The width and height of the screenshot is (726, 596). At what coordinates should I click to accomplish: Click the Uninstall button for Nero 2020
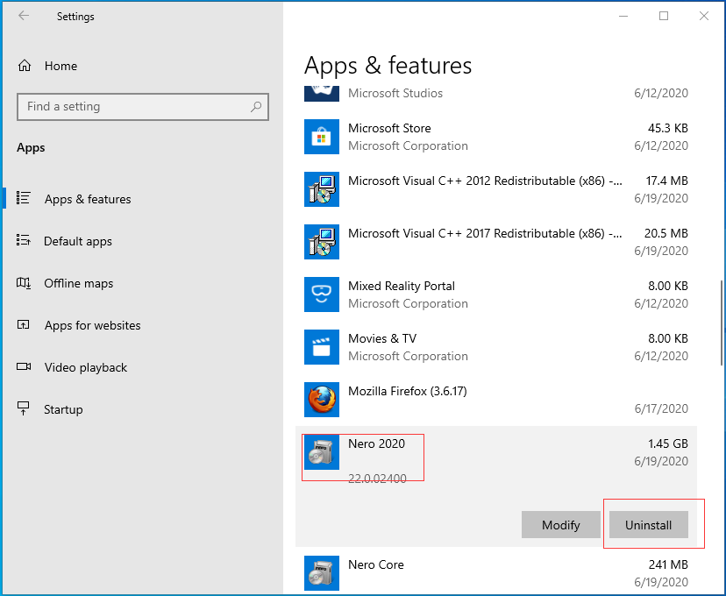[648, 525]
